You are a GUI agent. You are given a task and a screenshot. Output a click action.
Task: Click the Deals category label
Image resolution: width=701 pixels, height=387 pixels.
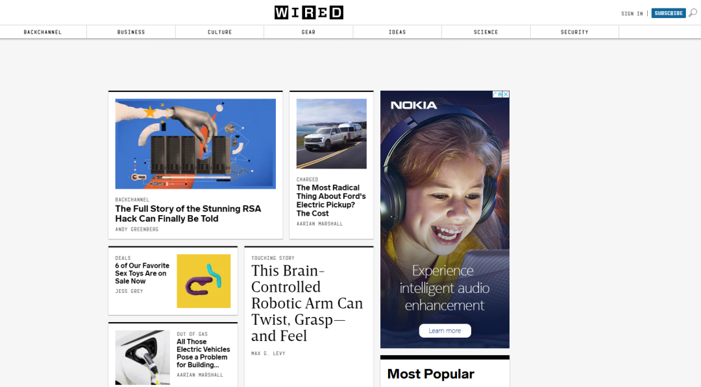(x=123, y=258)
